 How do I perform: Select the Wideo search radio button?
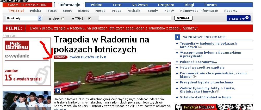pyautogui.click(x=63, y=19)
